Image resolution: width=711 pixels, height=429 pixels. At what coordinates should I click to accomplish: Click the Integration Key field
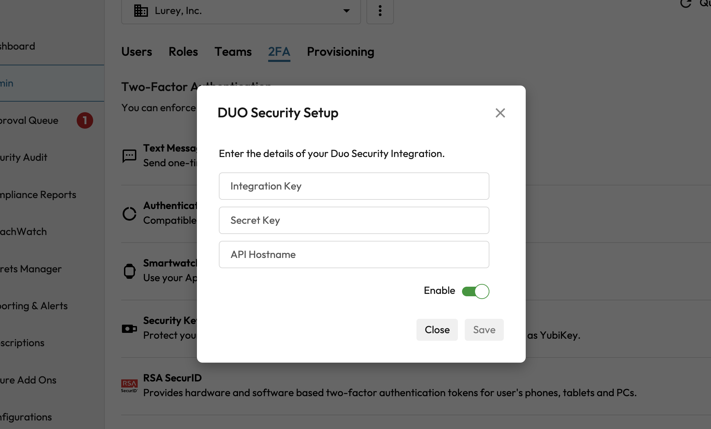pyautogui.click(x=354, y=186)
